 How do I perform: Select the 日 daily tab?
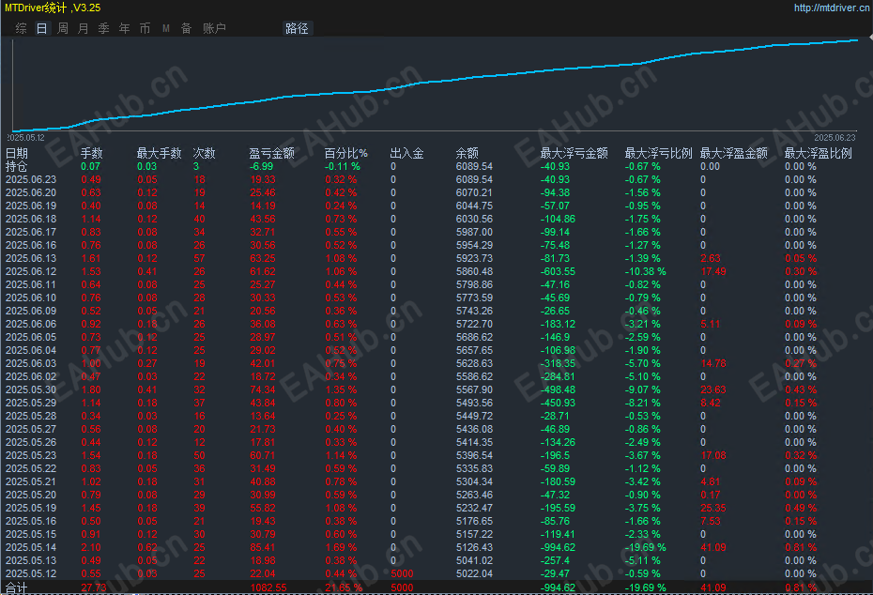pos(41,28)
